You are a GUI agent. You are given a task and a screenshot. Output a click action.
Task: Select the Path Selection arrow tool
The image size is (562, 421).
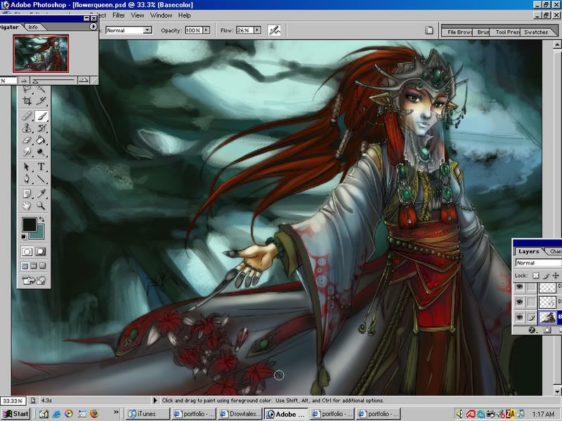pyautogui.click(x=27, y=167)
